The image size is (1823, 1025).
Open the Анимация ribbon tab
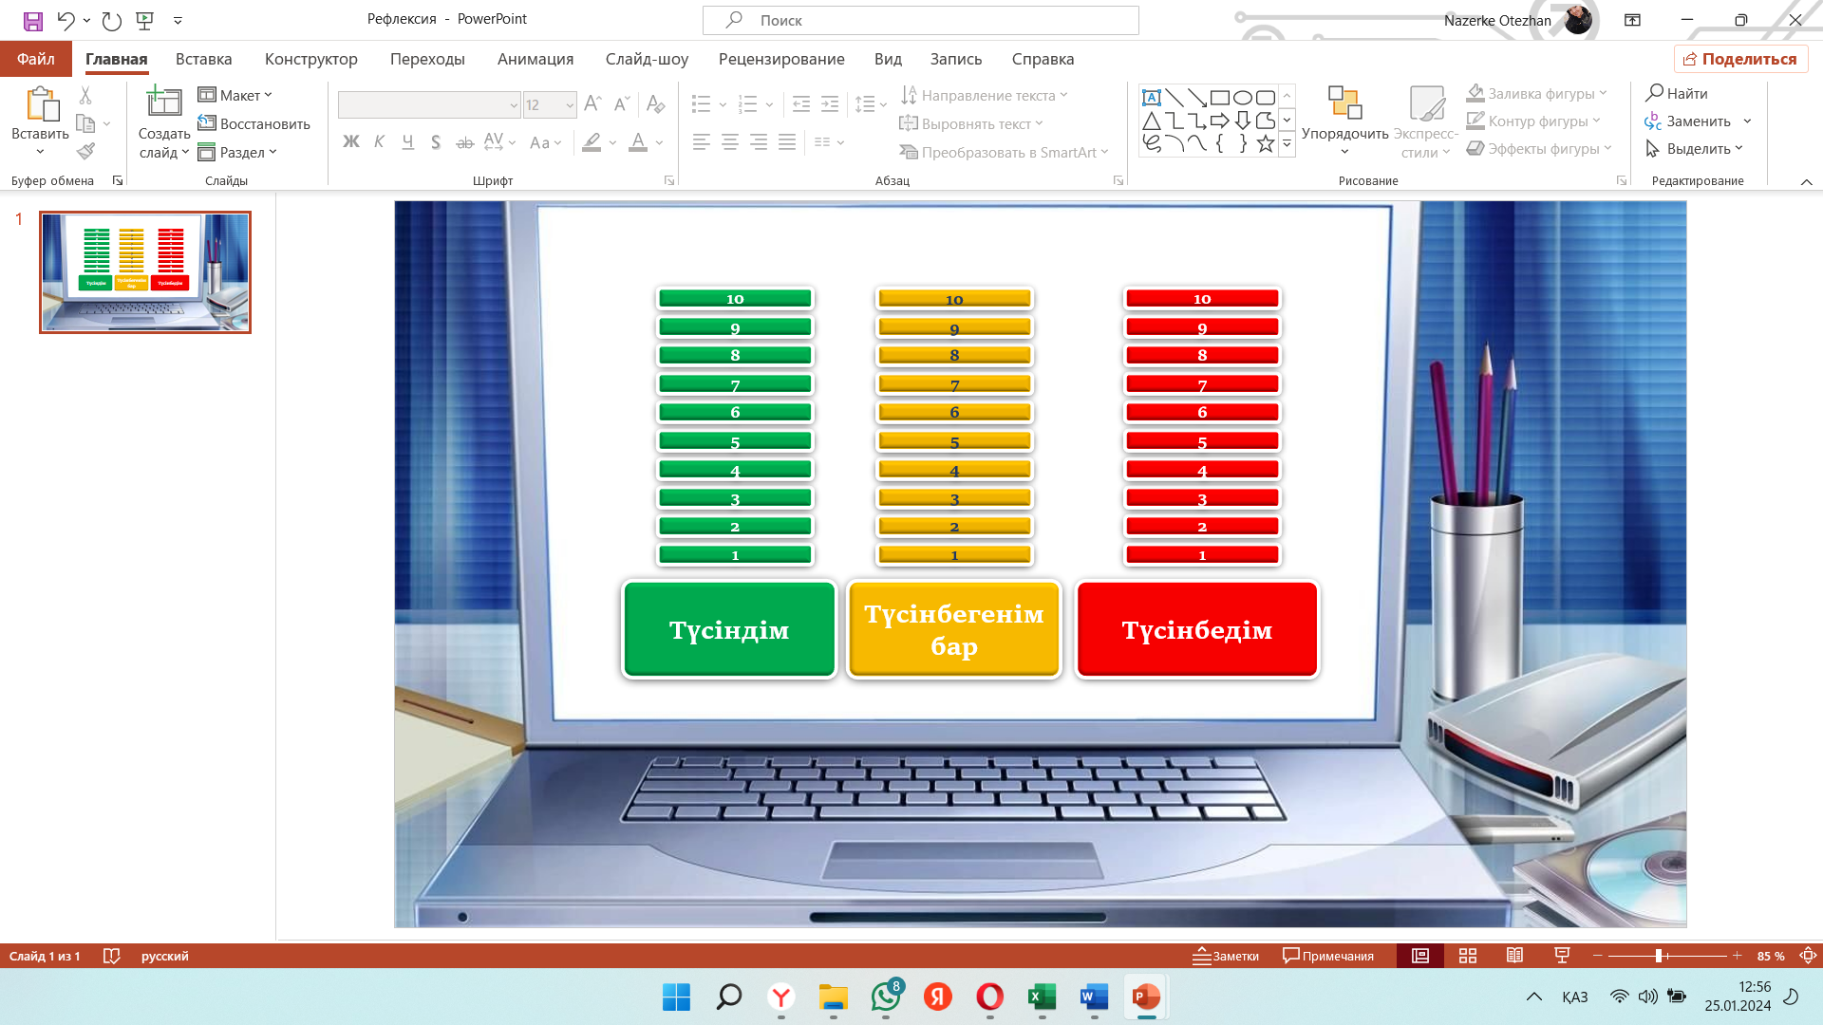(536, 59)
